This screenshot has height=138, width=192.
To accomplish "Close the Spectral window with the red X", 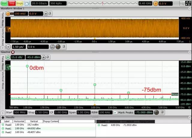I will click(13, 52).
